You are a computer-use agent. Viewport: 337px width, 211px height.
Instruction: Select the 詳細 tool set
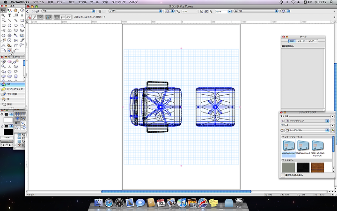13,104
